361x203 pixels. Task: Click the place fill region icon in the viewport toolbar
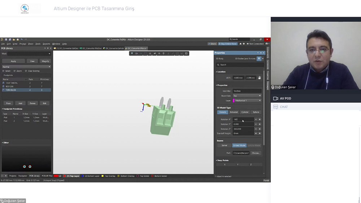(x=177, y=54)
